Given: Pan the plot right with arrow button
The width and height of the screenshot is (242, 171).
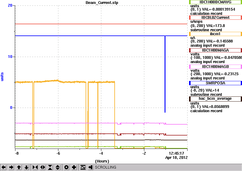Looking at the screenshot, I should [11, 167].
